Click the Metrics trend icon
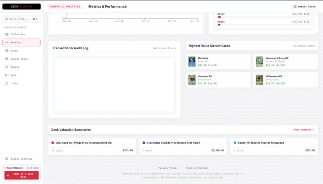323x184 pixels. click(7, 42)
